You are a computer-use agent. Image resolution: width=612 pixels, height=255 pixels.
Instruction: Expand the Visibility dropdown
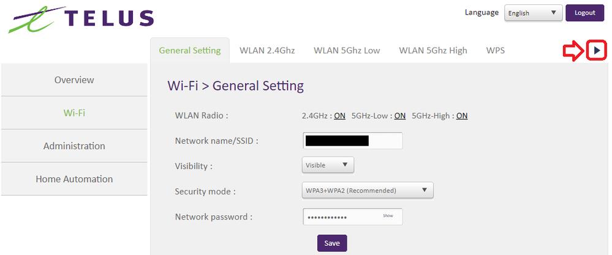(x=328, y=165)
